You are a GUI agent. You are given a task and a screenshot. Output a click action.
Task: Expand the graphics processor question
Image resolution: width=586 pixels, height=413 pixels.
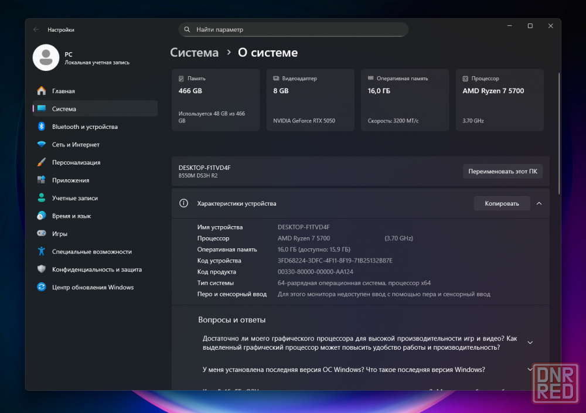tap(530, 343)
